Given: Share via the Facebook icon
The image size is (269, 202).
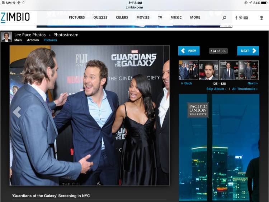Looking at the screenshot, I should [236, 18].
